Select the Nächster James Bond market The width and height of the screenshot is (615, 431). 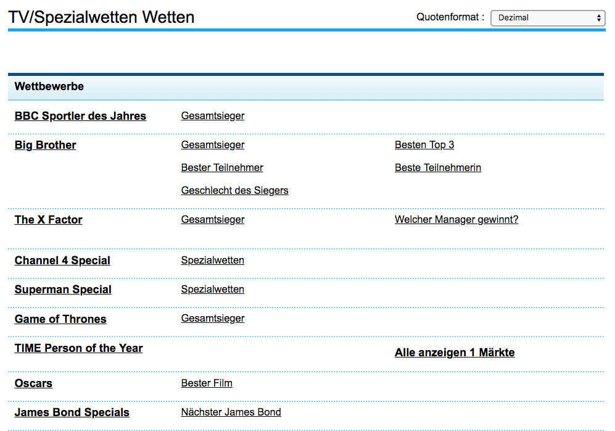point(231,412)
